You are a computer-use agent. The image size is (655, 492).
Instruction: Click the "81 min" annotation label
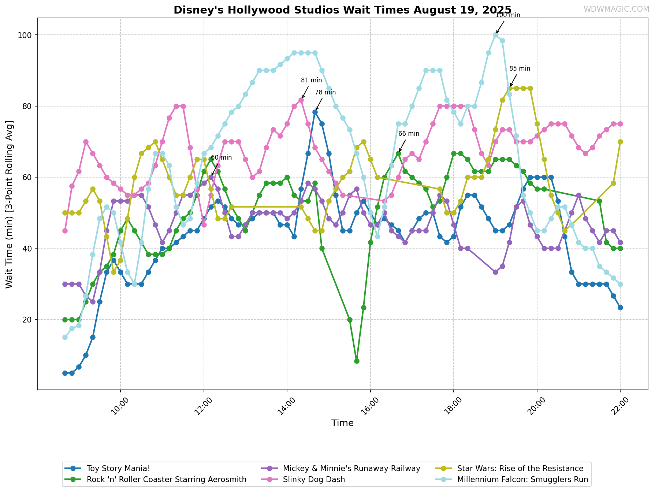coord(311,80)
